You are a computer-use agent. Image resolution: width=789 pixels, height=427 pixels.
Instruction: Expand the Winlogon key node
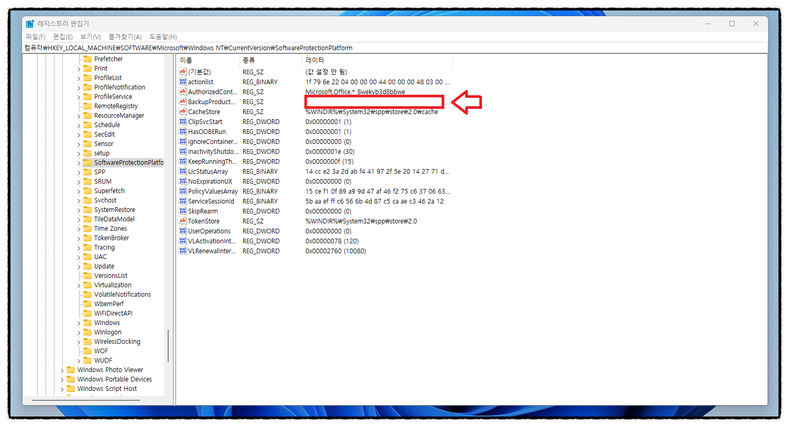coord(79,333)
